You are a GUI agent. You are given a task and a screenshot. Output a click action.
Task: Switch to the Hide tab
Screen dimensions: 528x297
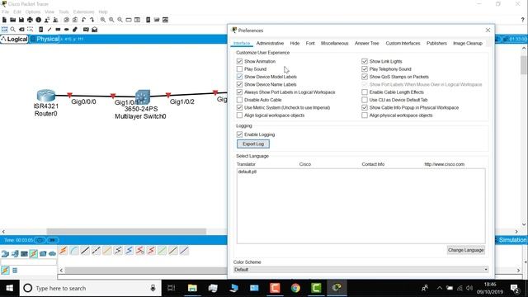[295, 43]
